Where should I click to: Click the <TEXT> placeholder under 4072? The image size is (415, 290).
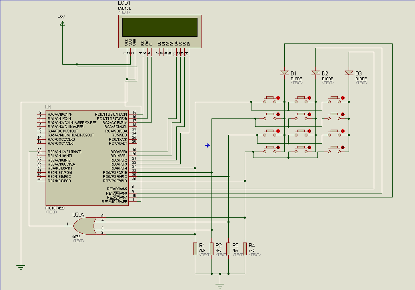coord(78,241)
